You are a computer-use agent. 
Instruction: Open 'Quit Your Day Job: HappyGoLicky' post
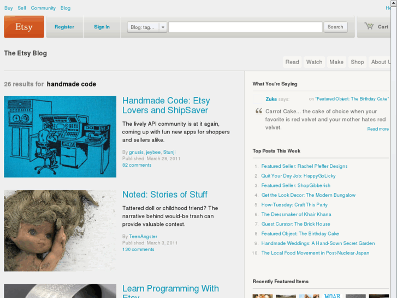(x=298, y=176)
